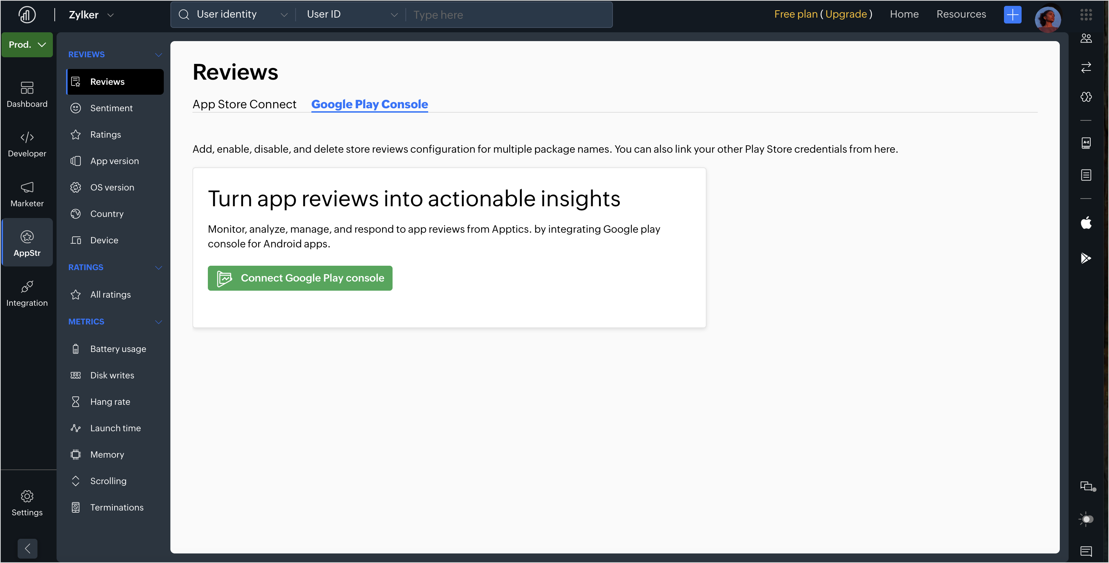Click Connect Google Play console button
The image size is (1109, 563).
tap(300, 278)
